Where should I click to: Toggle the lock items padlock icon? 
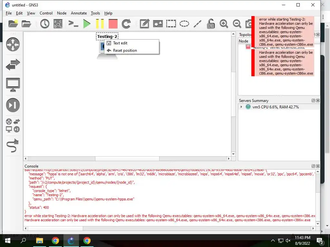click(210, 24)
